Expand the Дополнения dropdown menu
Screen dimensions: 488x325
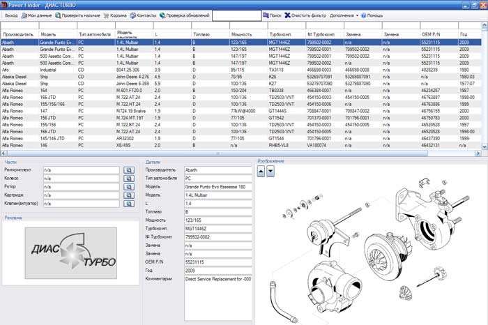(x=344, y=15)
